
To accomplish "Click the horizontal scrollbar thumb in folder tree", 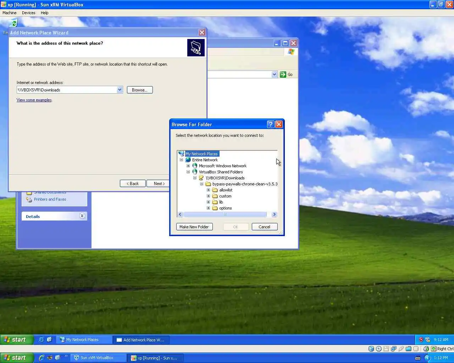I will [x=225, y=214].
